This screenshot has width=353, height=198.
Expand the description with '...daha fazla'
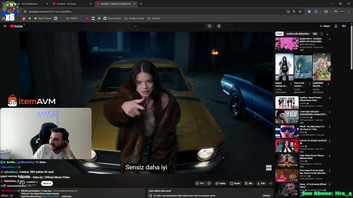(66, 196)
